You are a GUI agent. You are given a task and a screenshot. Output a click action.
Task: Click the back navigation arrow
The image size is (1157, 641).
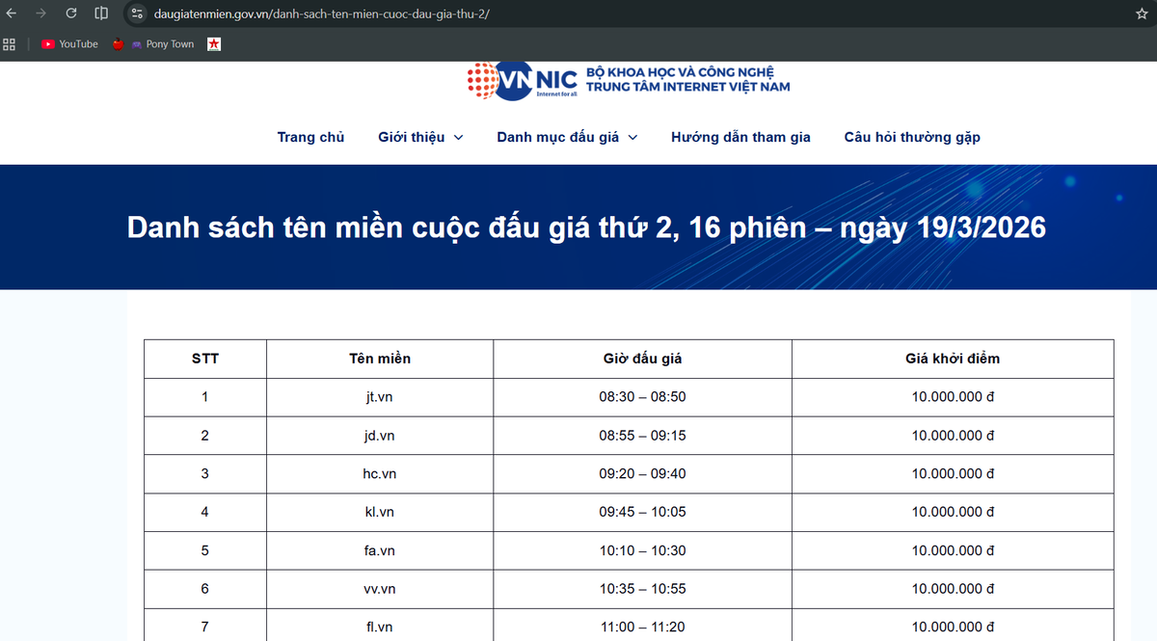click(11, 13)
